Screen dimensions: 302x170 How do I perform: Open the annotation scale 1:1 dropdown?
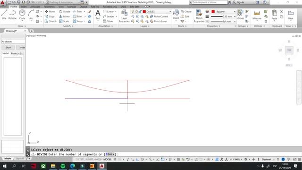235,160
